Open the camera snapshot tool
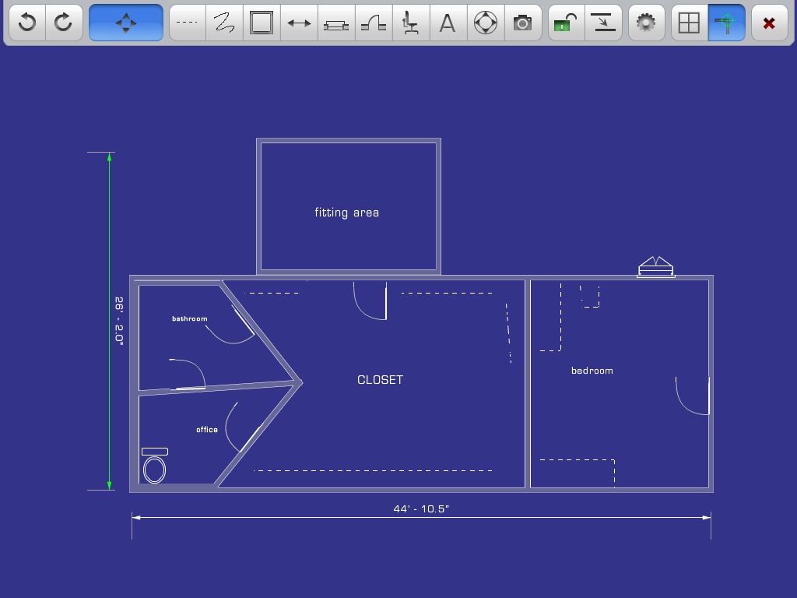Image resolution: width=797 pixels, height=598 pixels. 522,23
